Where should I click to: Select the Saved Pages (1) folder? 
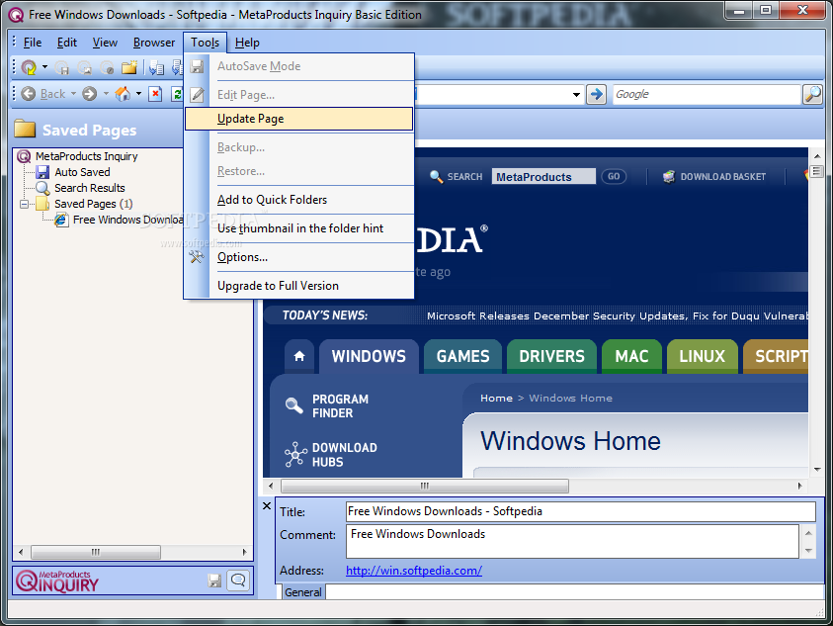[94, 205]
